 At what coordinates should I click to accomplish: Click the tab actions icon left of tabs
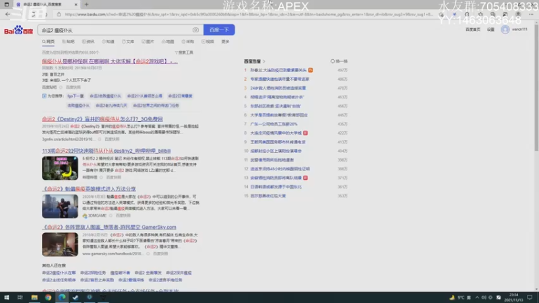tap(7, 5)
